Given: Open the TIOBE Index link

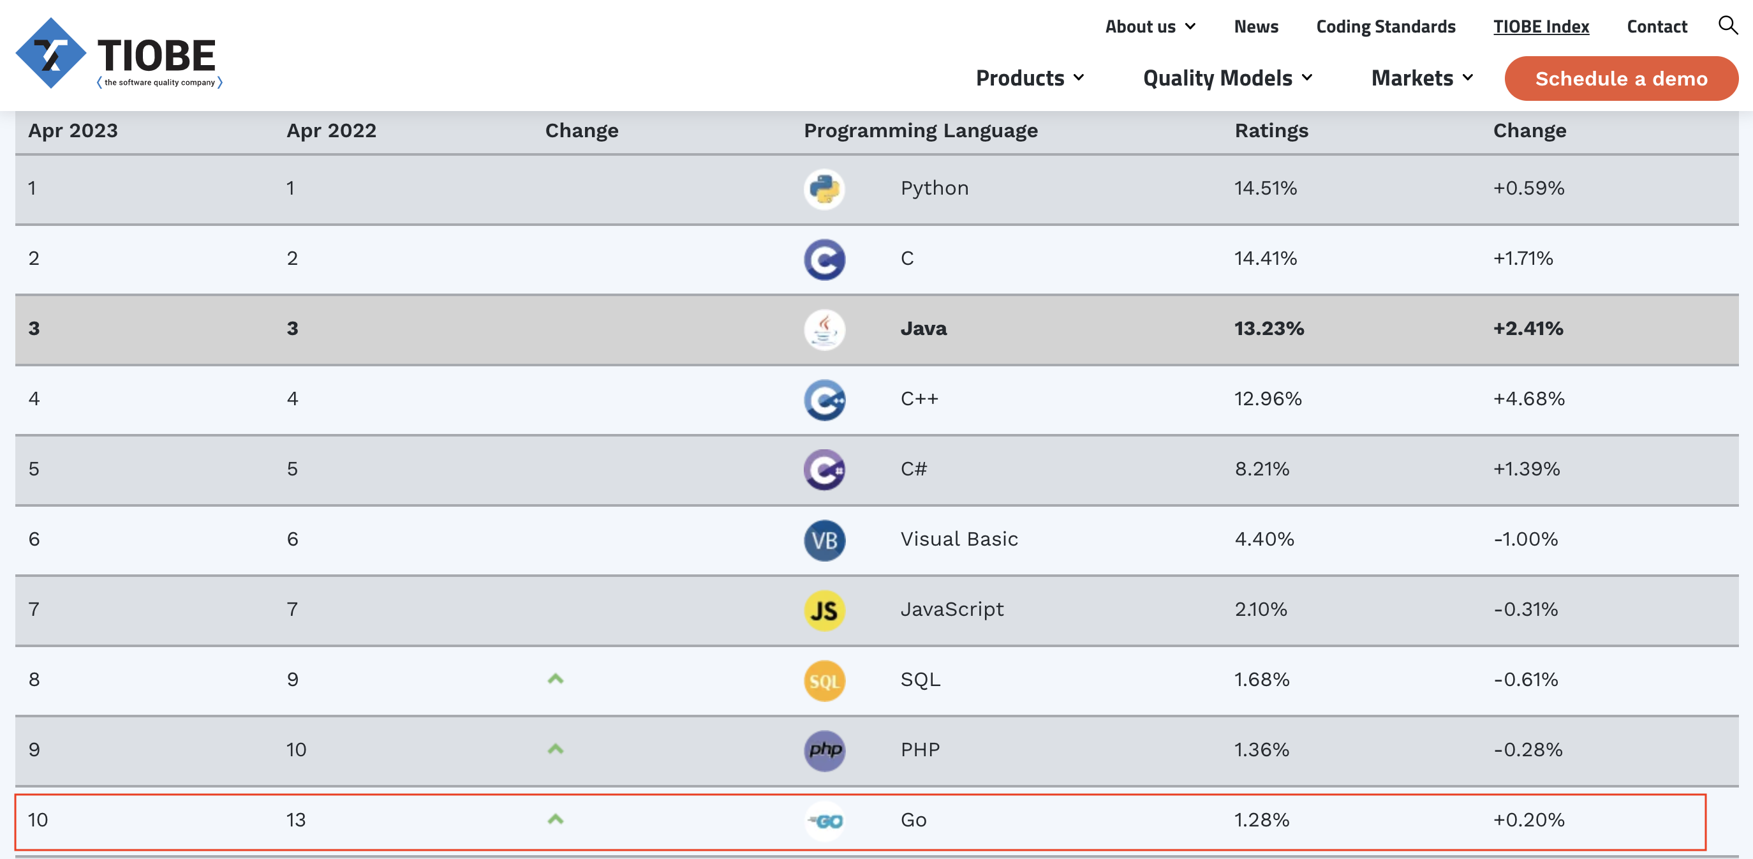Looking at the screenshot, I should [x=1541, y=27].
